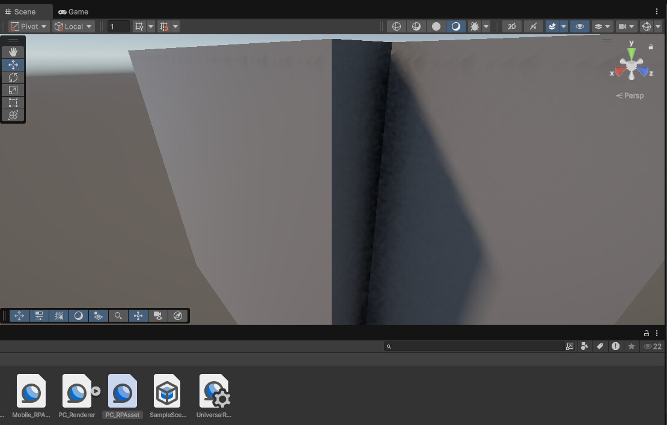Image resolution: width=667 pixels, height=425 pixels.
Task: Expand the camera settings dropdown arrow
Action: click(633, 26)
